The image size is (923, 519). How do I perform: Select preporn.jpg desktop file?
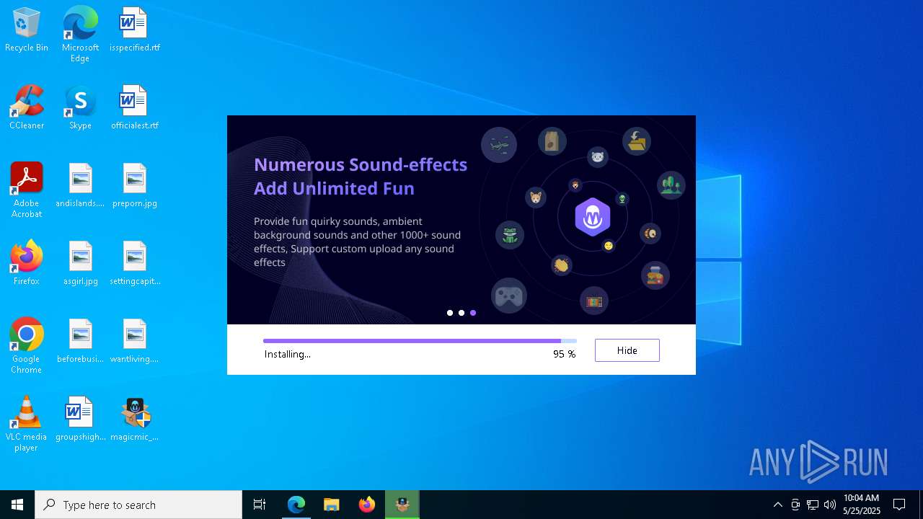[x=135, y=186]
